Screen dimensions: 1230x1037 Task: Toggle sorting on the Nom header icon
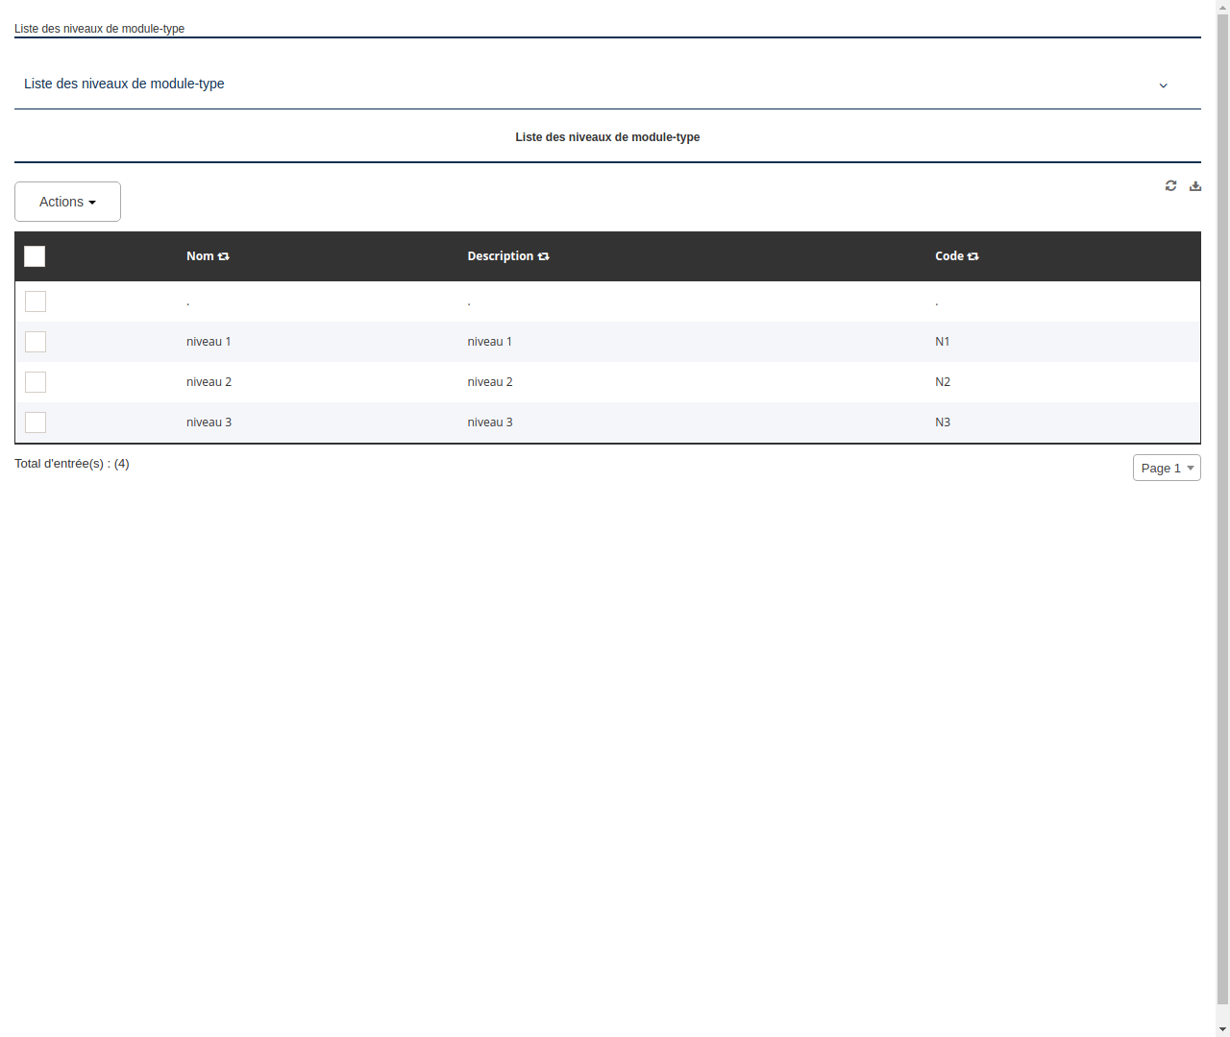pos(223,256)
